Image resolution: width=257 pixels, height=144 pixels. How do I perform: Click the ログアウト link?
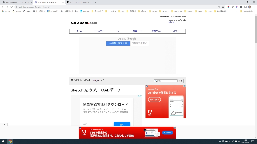171,22
